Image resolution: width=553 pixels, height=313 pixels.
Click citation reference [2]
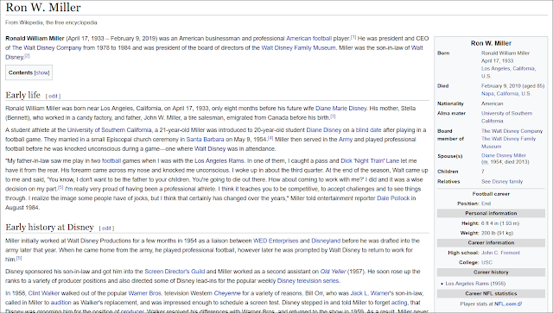(x=27, y=56)
